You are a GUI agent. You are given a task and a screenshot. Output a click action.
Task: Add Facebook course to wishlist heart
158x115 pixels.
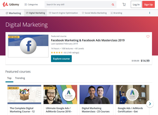coord(148,37)
